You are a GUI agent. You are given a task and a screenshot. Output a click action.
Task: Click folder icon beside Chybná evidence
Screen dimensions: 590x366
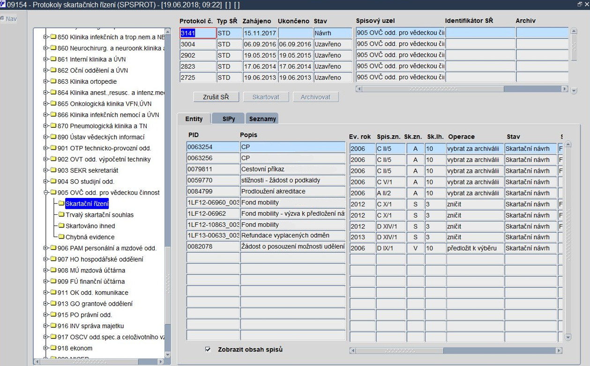tap(61, 237)
